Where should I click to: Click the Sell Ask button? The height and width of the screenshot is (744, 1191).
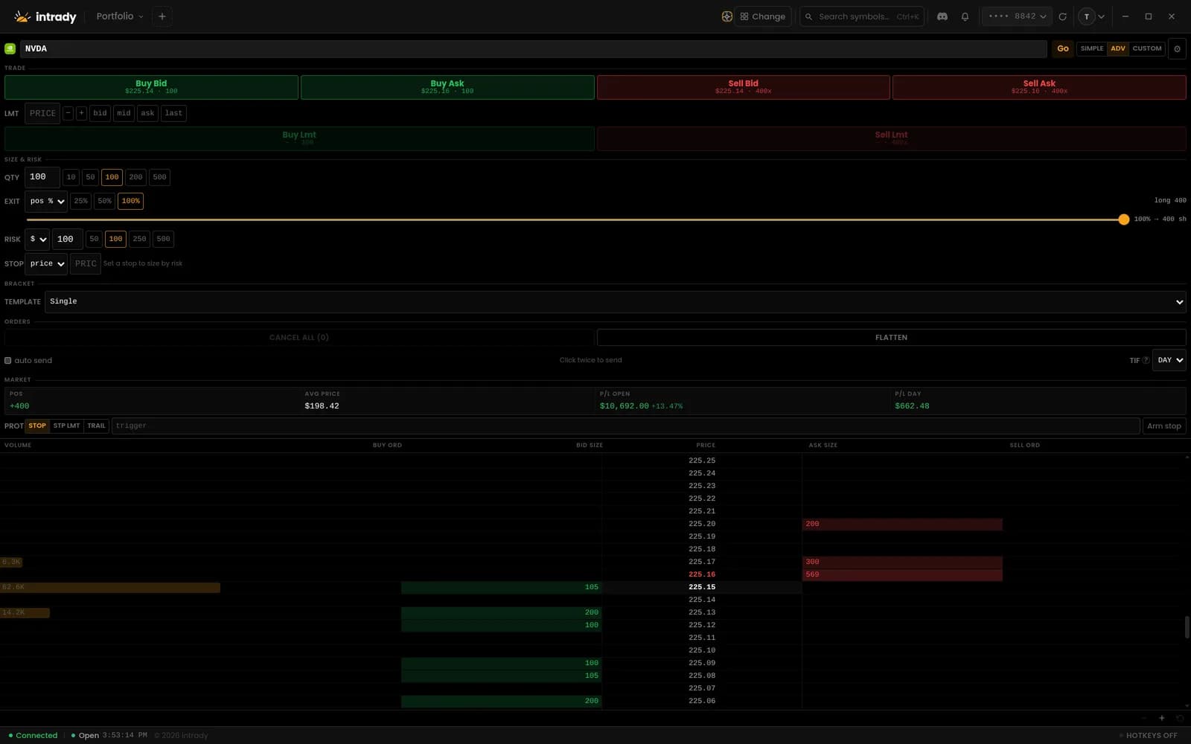pyautogui.click(x=1039, y=87)
